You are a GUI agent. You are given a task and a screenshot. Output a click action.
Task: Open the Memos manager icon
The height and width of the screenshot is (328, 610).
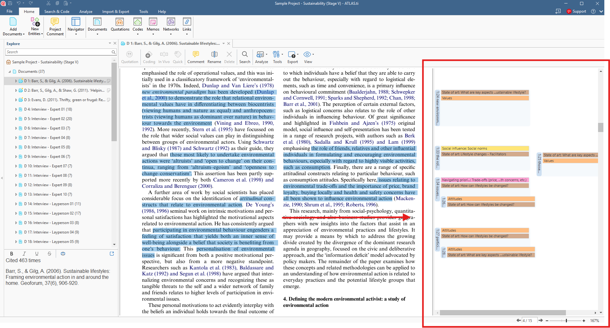point(153,25)
